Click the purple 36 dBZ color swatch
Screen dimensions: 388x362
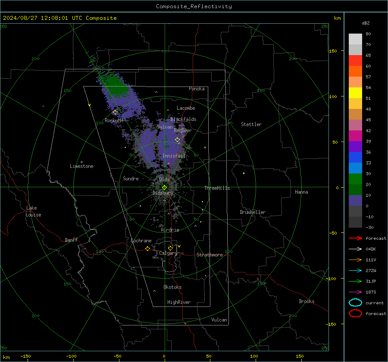355,146
